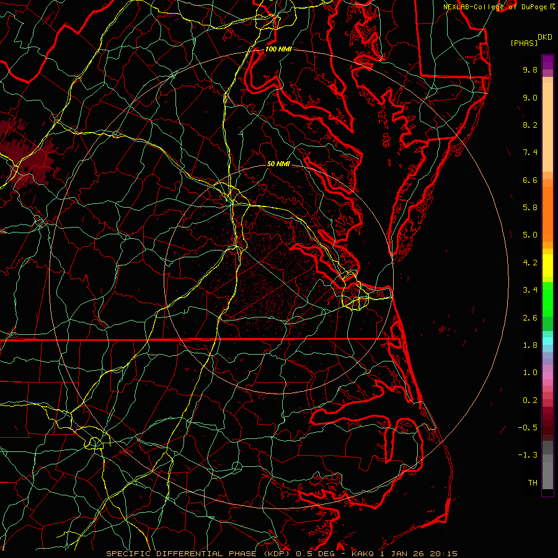Click the KAKQ timestamp text 1 JAN 26 20:15
The height and width of the screenshot is (558, 558).
418,554
